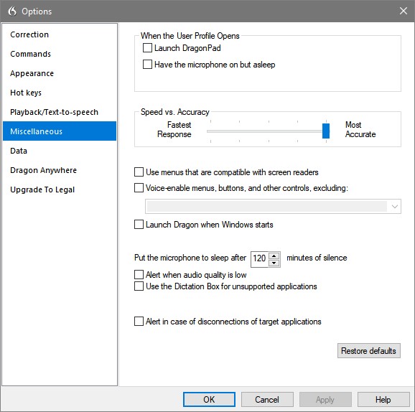The width and height of the screenshot is (415, 412).
Task: Toggle Voice-enable menus, buttons, and controls checkbox
Action: click(x=139, y=188)
